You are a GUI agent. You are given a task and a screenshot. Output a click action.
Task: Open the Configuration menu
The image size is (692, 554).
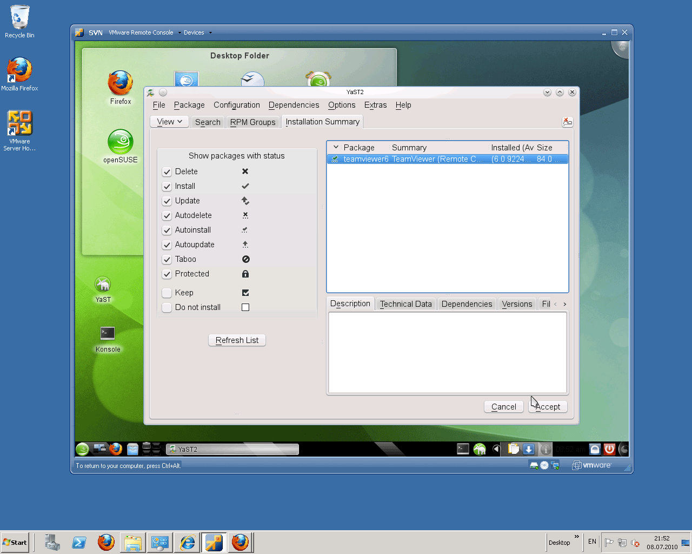coord(237,105)
